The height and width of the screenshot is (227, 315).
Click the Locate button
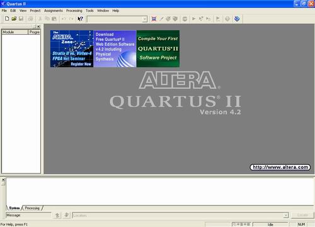pos(302,215)
